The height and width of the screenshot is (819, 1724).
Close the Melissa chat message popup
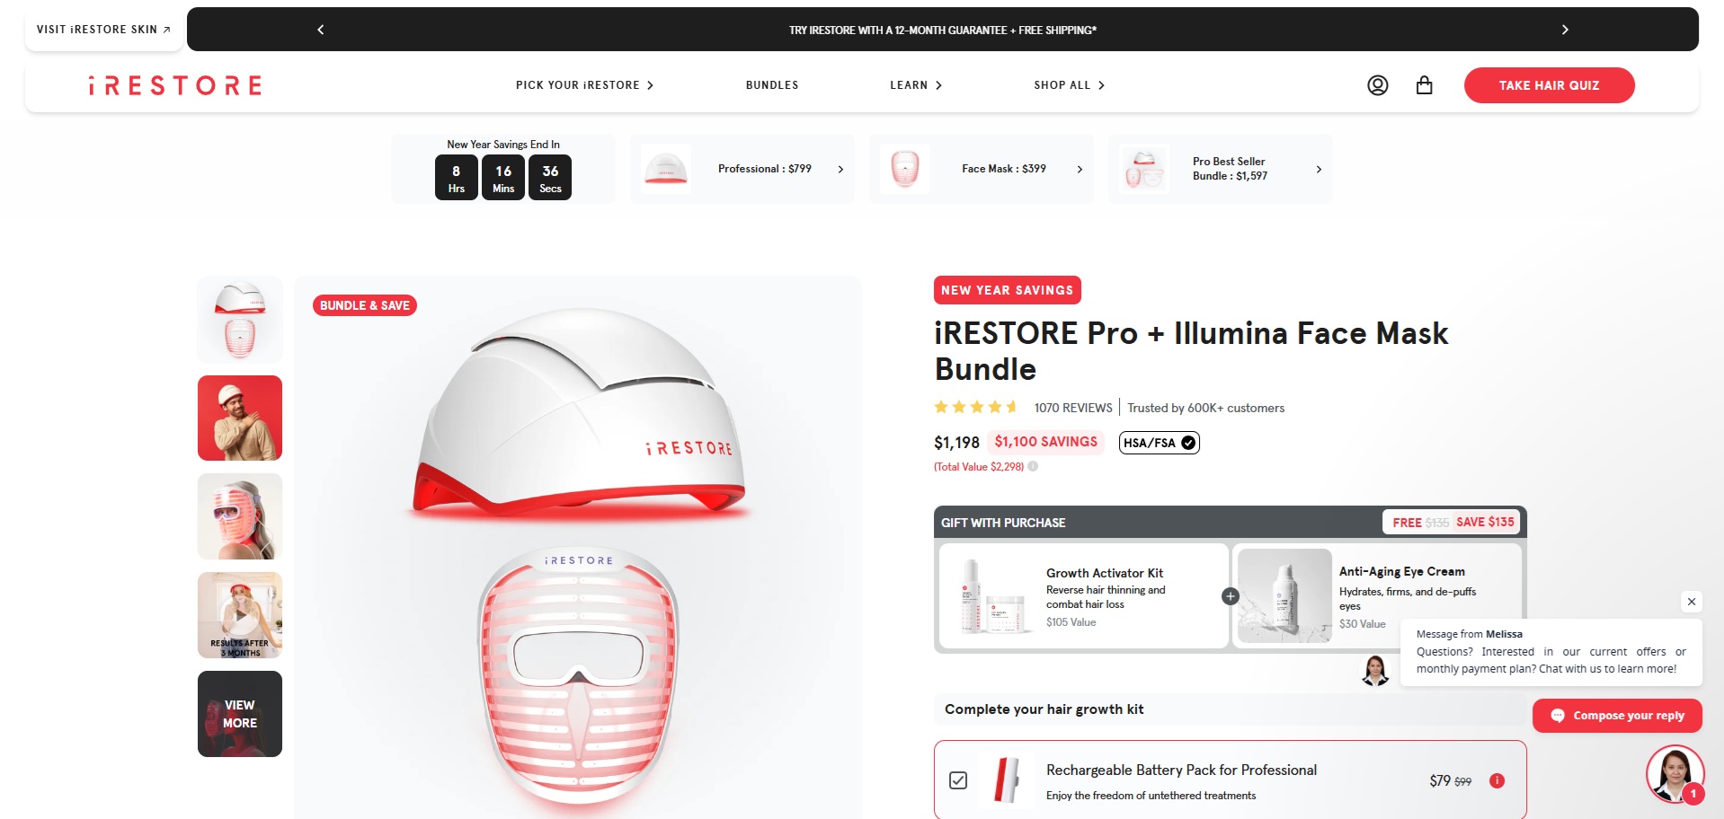click(1692, 602)
